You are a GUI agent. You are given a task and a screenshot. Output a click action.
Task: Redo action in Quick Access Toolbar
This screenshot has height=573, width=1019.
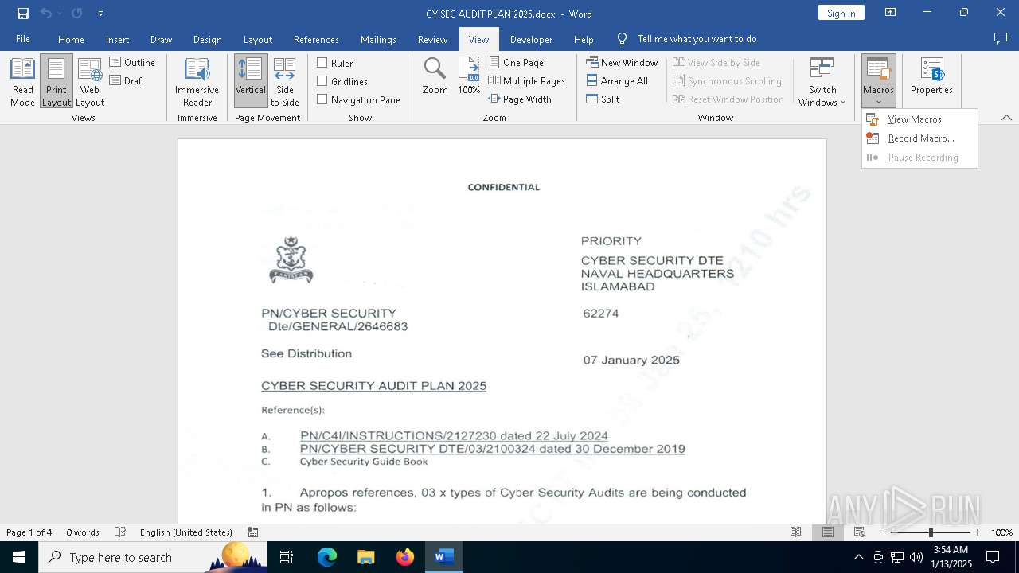pos(76,14)
